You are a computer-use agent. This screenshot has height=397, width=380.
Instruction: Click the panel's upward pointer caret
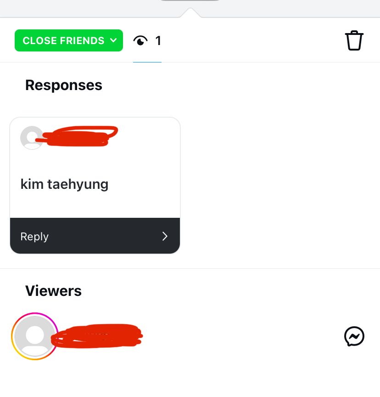(x=190, y=13)
